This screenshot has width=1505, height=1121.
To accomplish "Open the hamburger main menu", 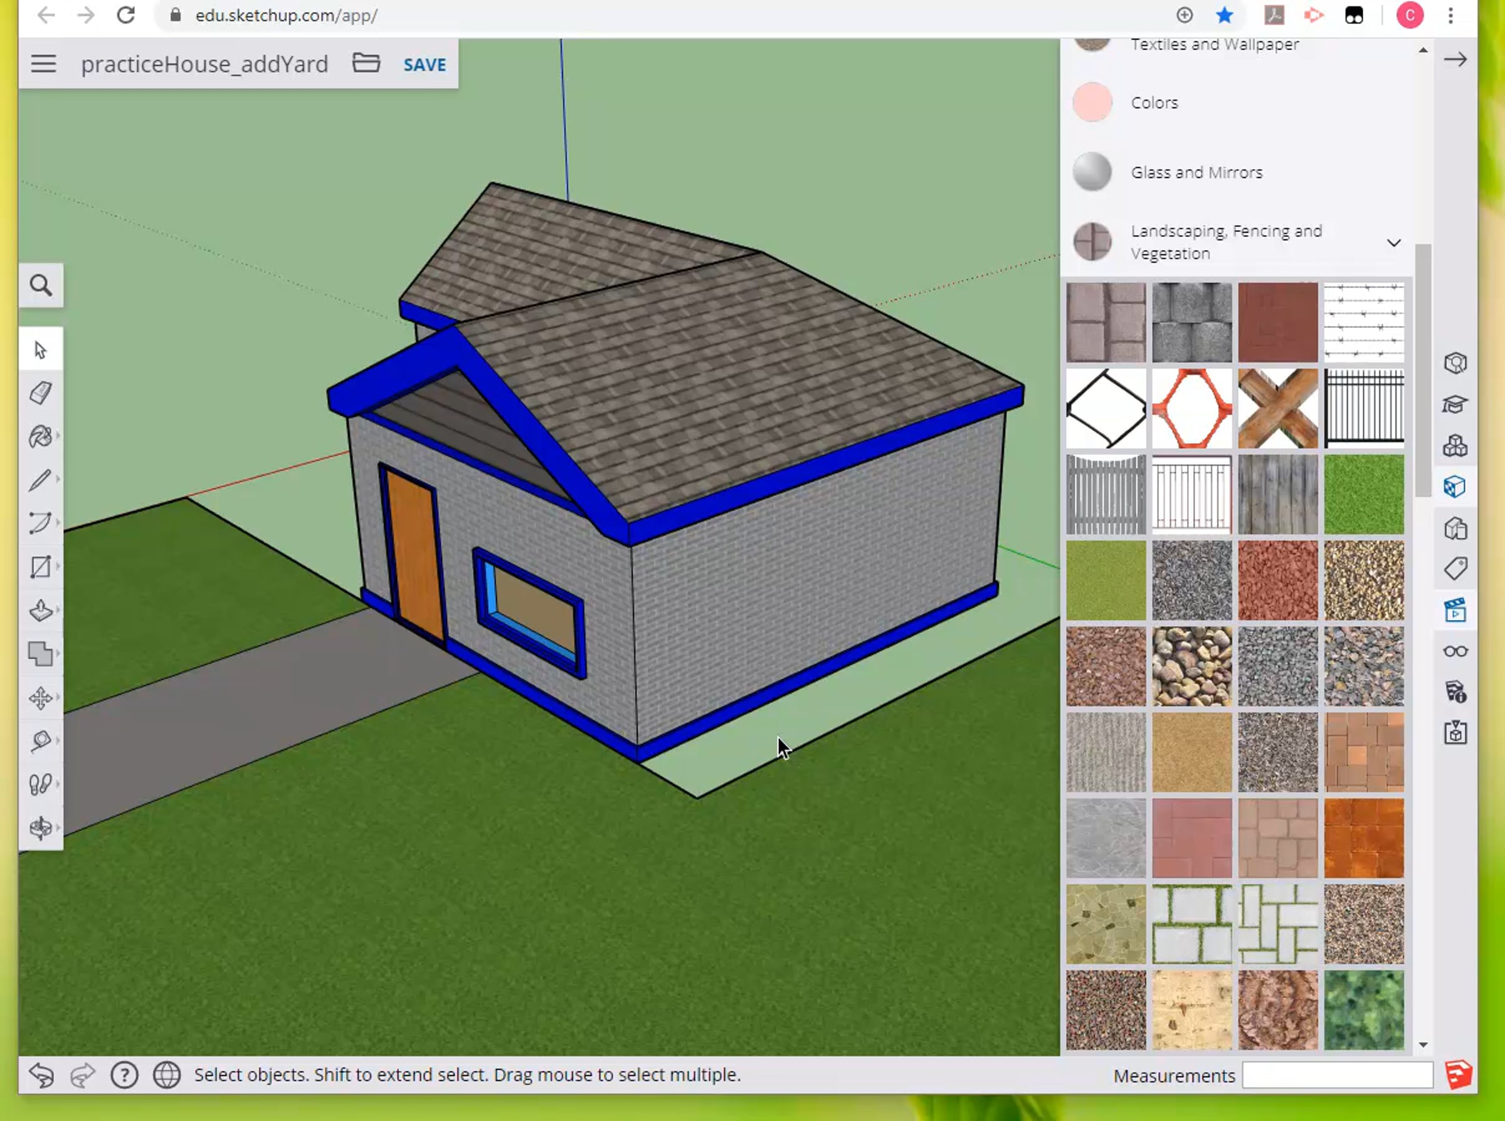I will (43, 64).
